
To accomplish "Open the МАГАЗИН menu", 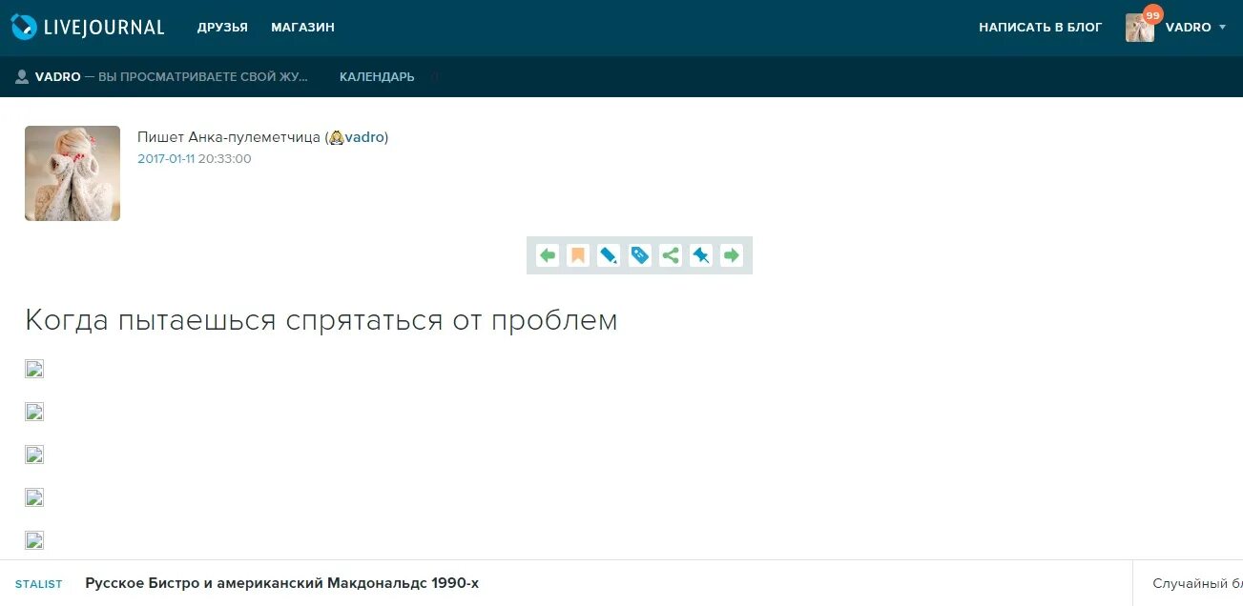I will (x=302, y=27).
